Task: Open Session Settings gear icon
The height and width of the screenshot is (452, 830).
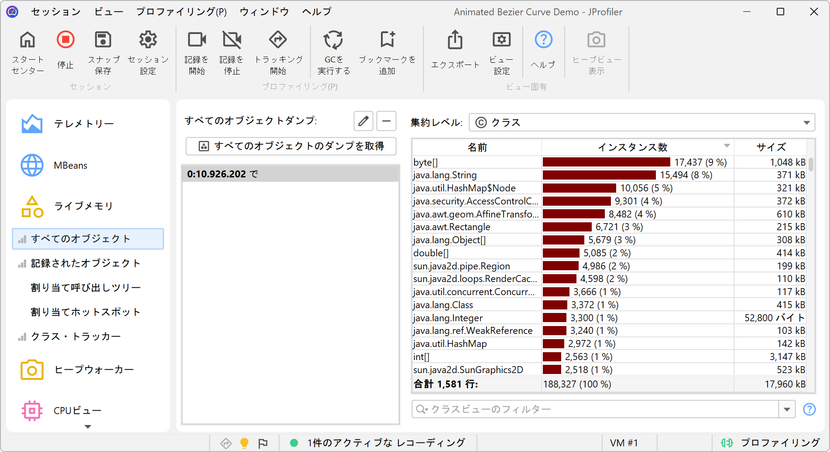Action: click(x=148, y=40)
